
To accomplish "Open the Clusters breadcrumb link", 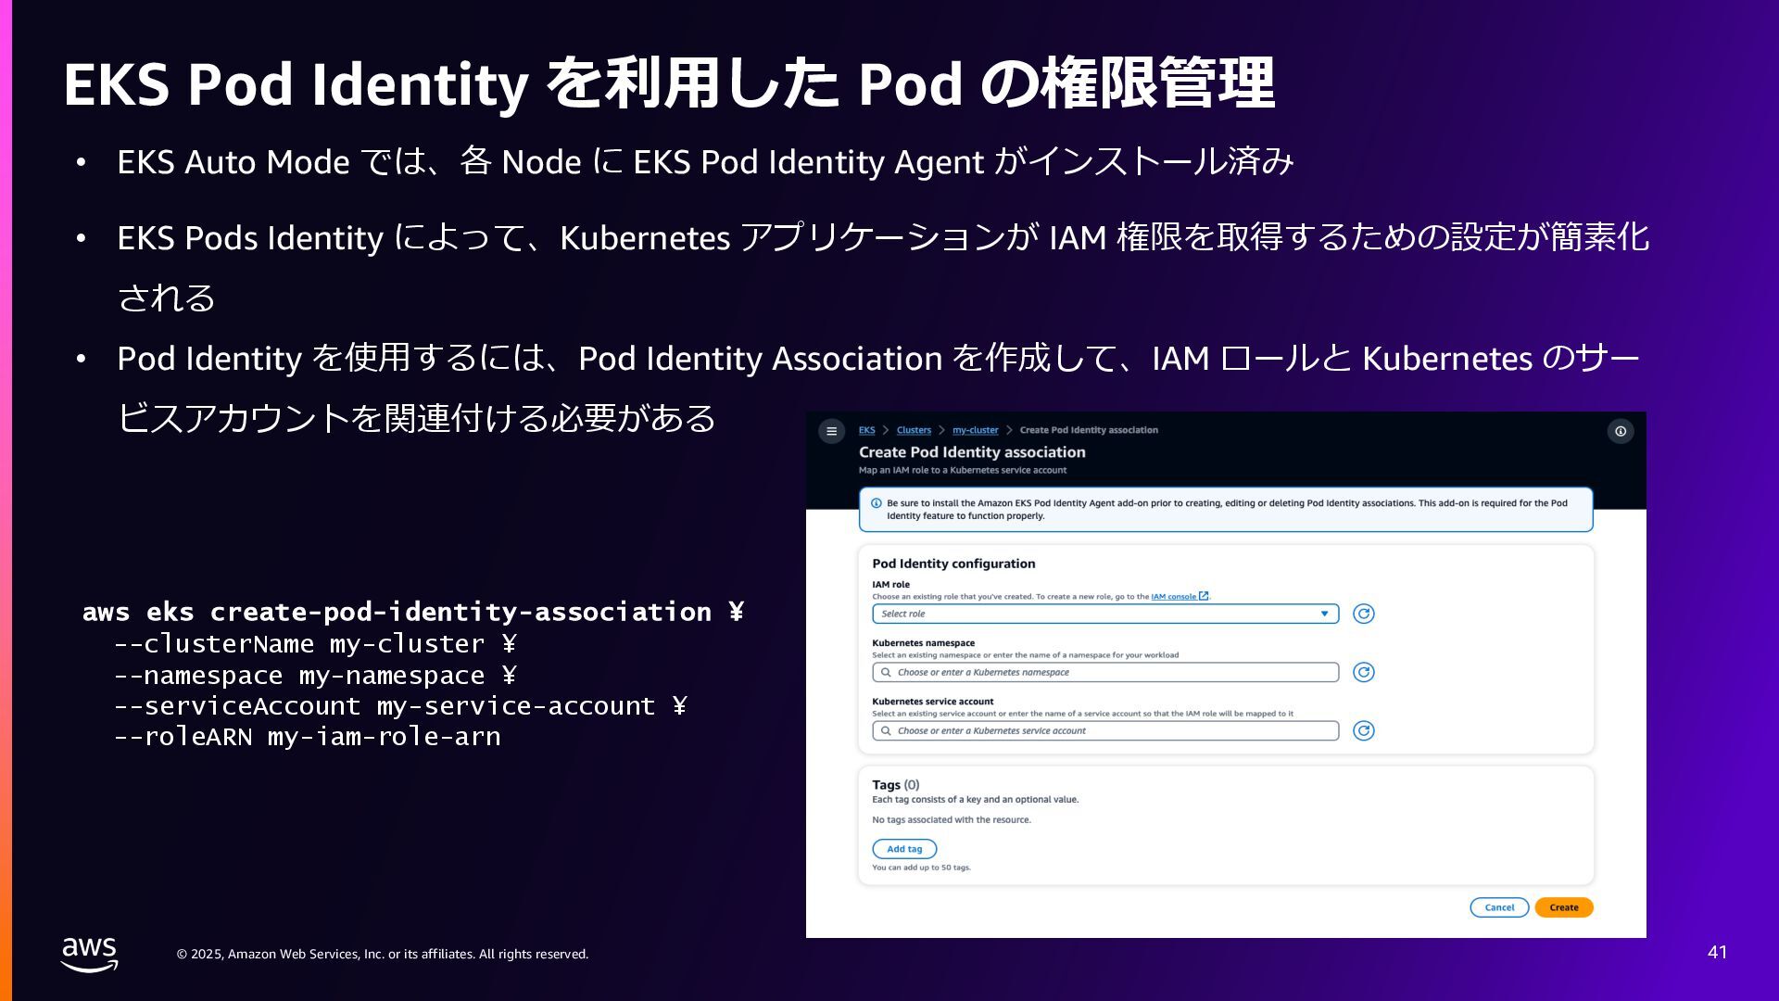I will (914, 430).
